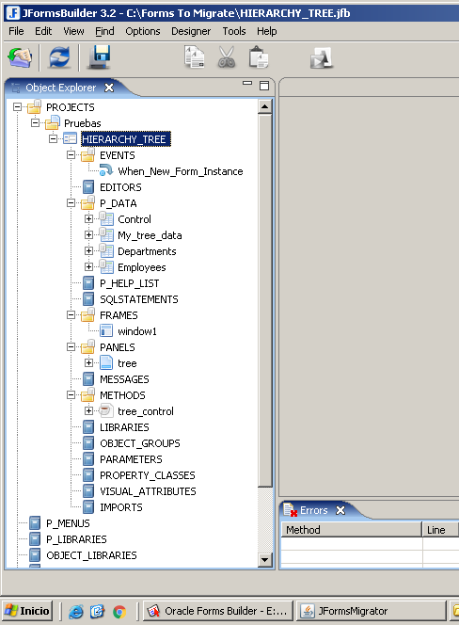Image resolution: width=459 pixels, height=625 pixels.
Task: Collapse the EVENTS folder
Action: point(71,155)
